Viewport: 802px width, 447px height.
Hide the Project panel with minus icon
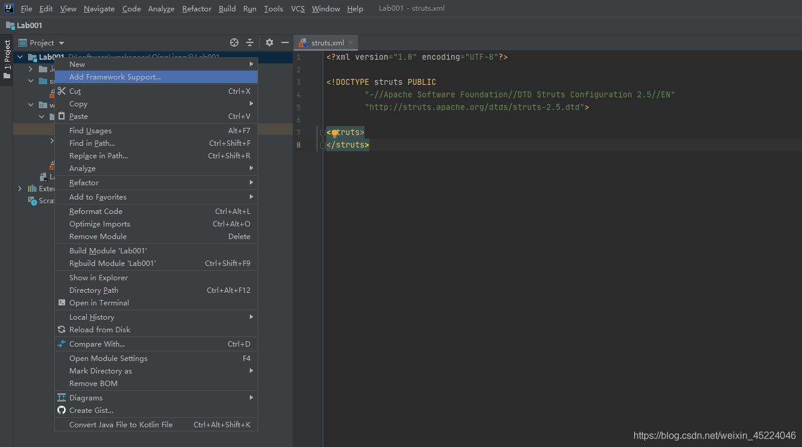(285, 42)
